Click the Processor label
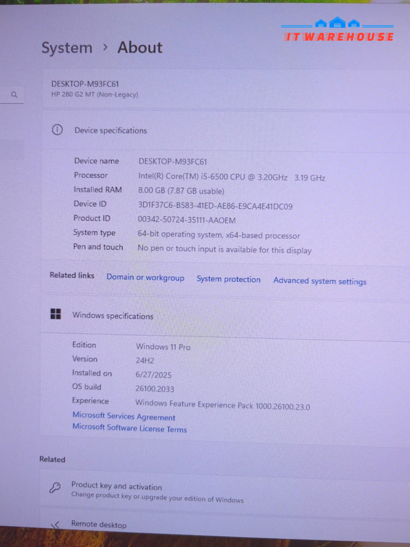 click(x=91, y=175)
